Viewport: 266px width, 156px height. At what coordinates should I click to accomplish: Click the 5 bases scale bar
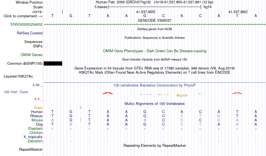pos(155,7)
